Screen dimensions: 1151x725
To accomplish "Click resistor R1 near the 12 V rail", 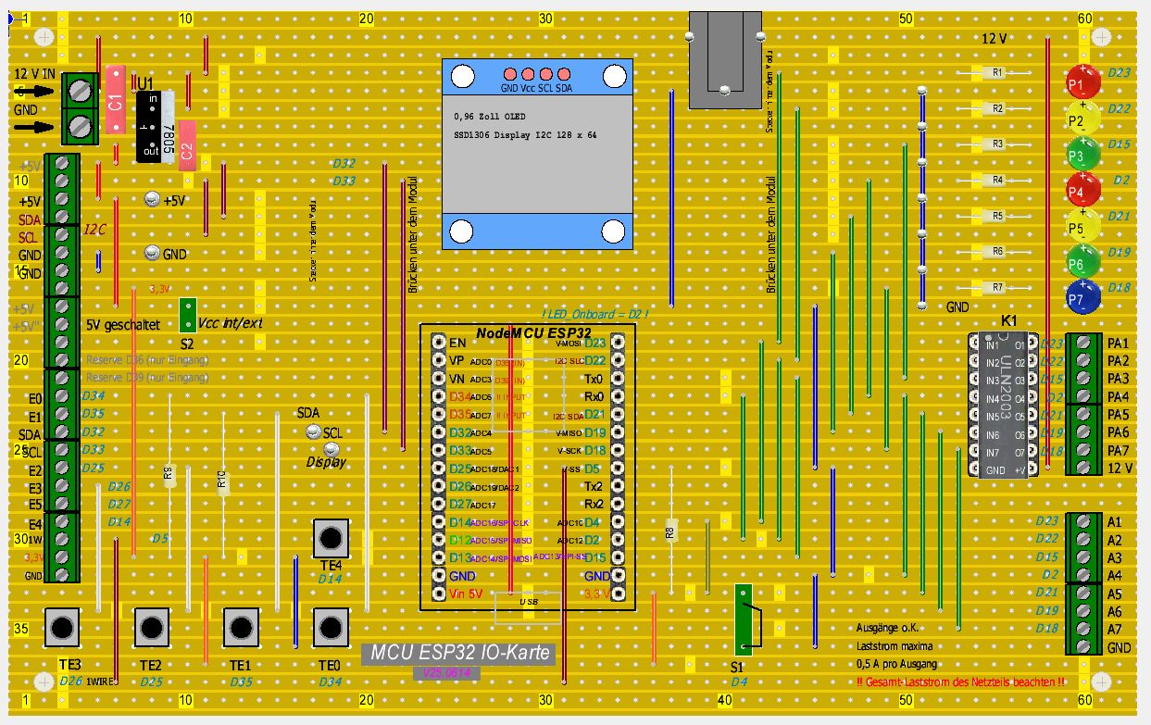I will [996, 72].
